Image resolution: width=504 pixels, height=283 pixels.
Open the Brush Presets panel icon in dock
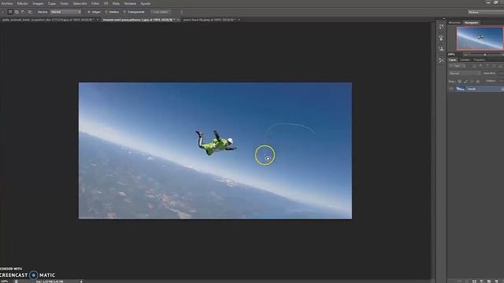point(441,39)
